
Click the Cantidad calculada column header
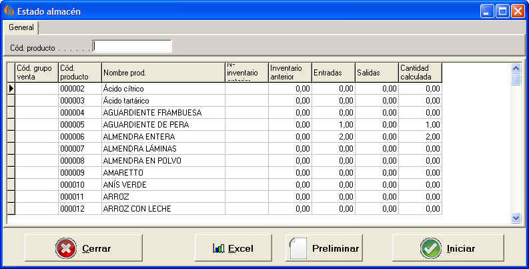pyautogui.click(x=420, y=72)
